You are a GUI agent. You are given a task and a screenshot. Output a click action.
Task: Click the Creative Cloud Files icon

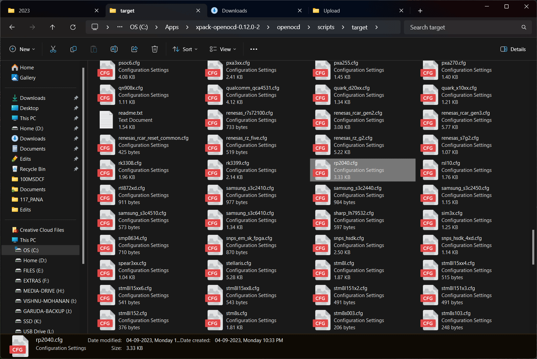(x=15, y=230)
